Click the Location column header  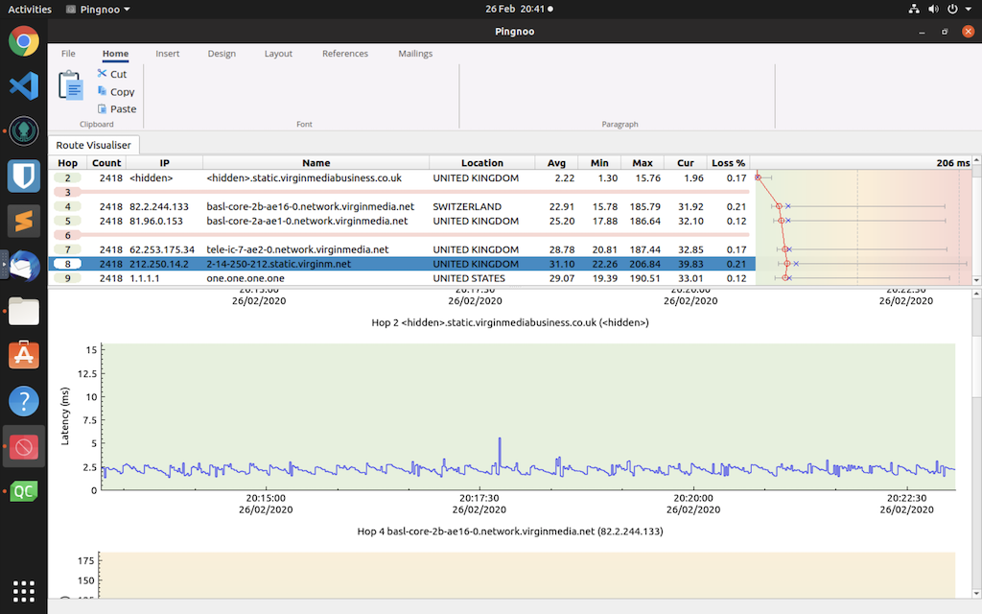coord(482,163)
